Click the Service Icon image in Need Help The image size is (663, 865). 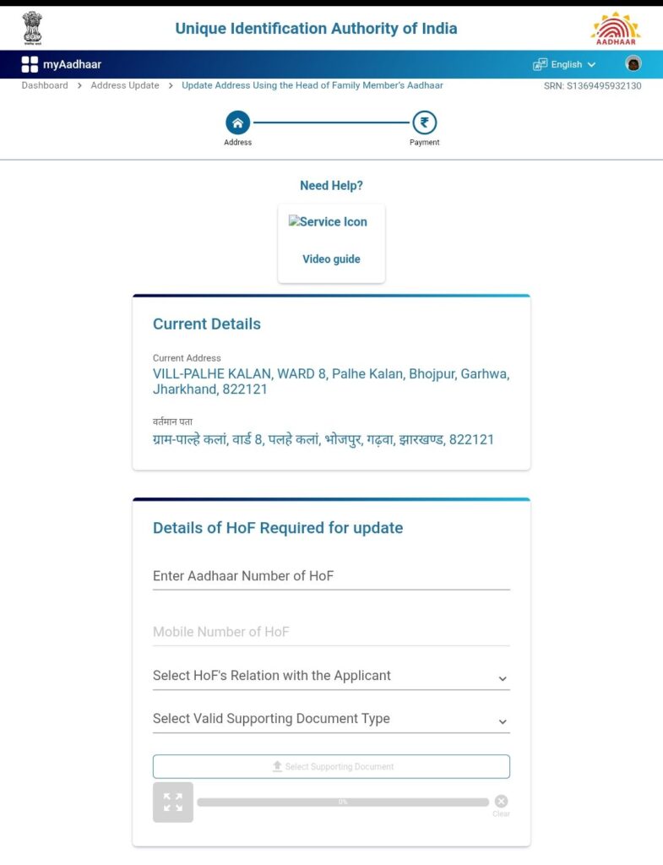[x=329, y=222]
